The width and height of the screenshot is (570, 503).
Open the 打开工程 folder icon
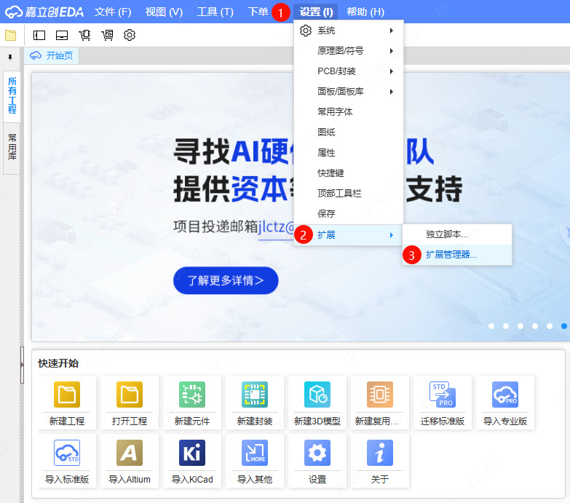tap(130, 395)
